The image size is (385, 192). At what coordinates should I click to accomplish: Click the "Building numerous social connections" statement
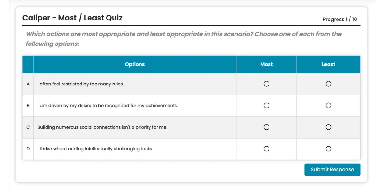tap(102, 127)
